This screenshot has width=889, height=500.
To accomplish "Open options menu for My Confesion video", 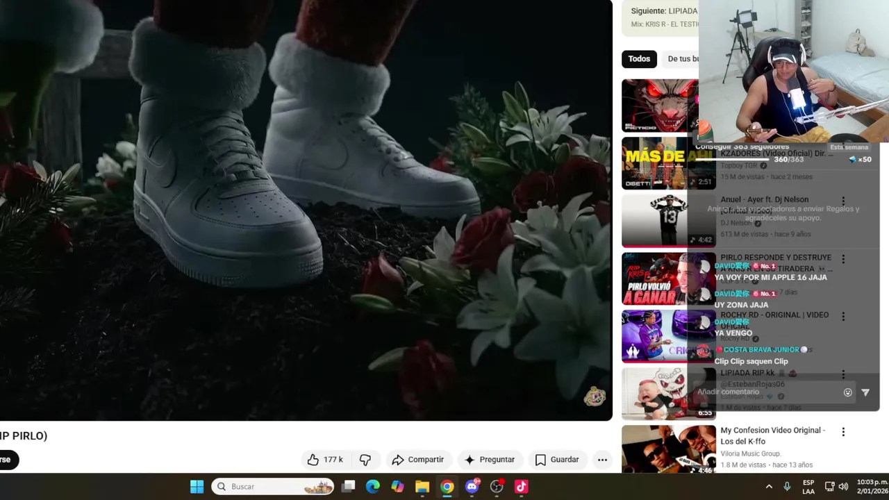I will click(x=843, y=432).
